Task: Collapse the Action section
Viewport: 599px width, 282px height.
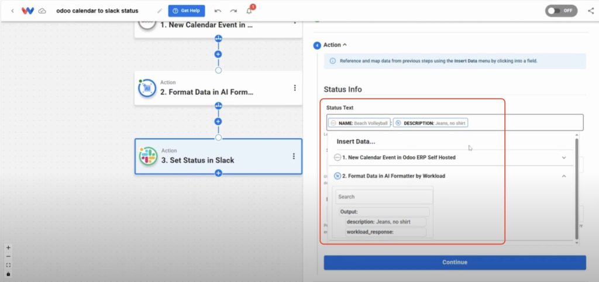Action: tap(335, 45)
